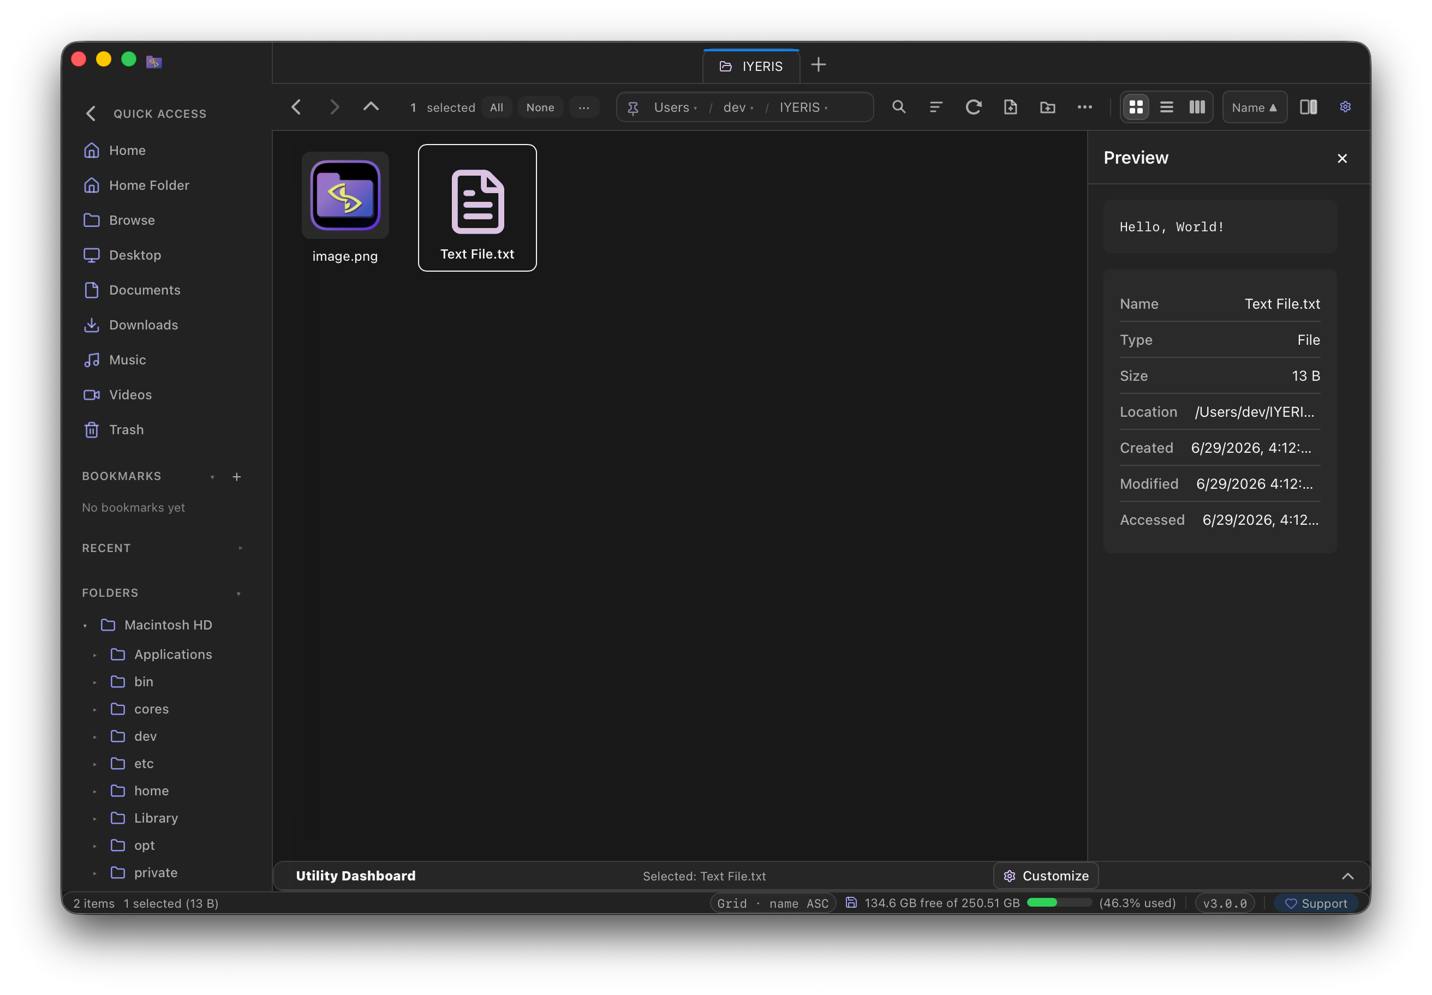Expand the Utility Dashboard chevron
1432x995 pixels.
click(x=1347, y=876)
